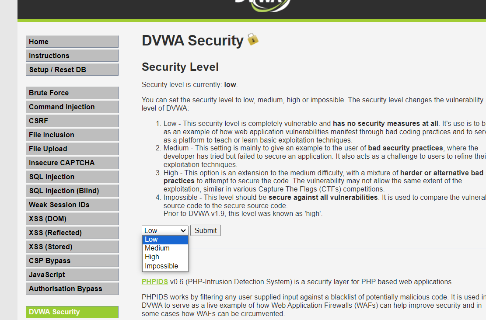Click the highlighted DVWA Security menu item
Viewport: 486px width, 320px height.
coord(72,312)
